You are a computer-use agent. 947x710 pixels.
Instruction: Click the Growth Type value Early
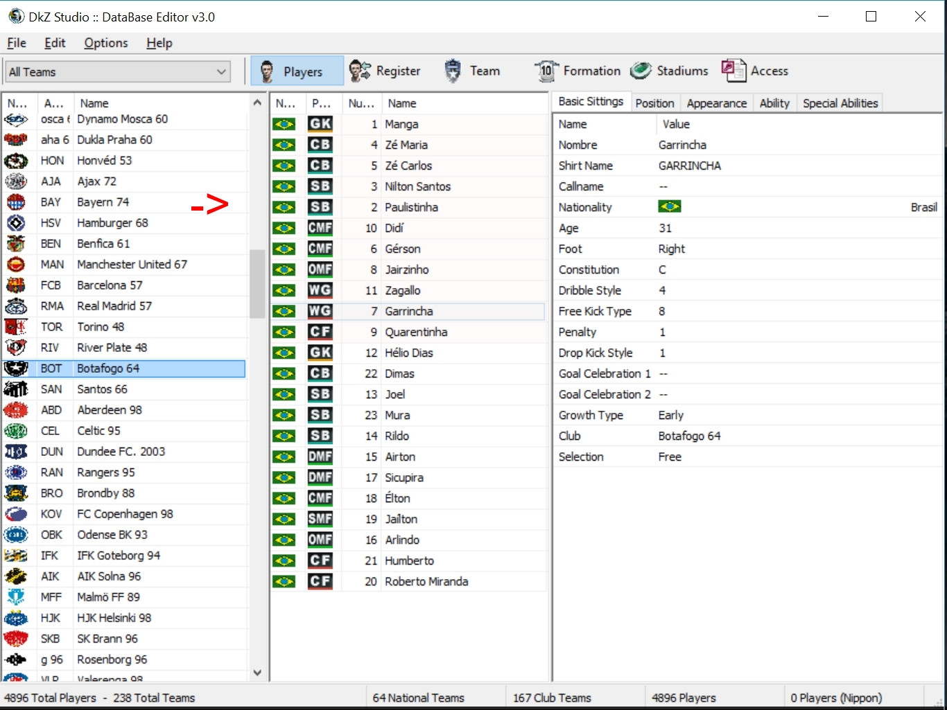671,415
